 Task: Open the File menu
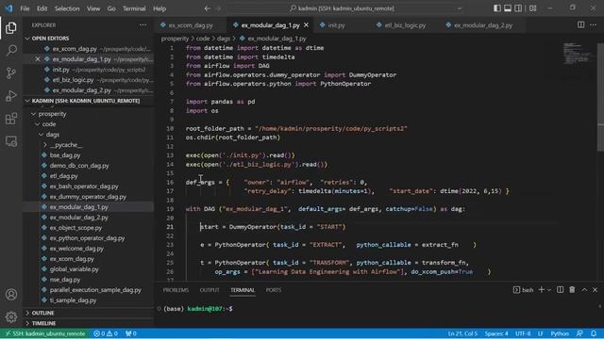pos(25,8)
